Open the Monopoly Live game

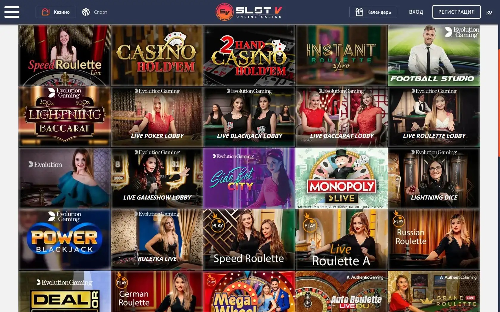[342, 178]
